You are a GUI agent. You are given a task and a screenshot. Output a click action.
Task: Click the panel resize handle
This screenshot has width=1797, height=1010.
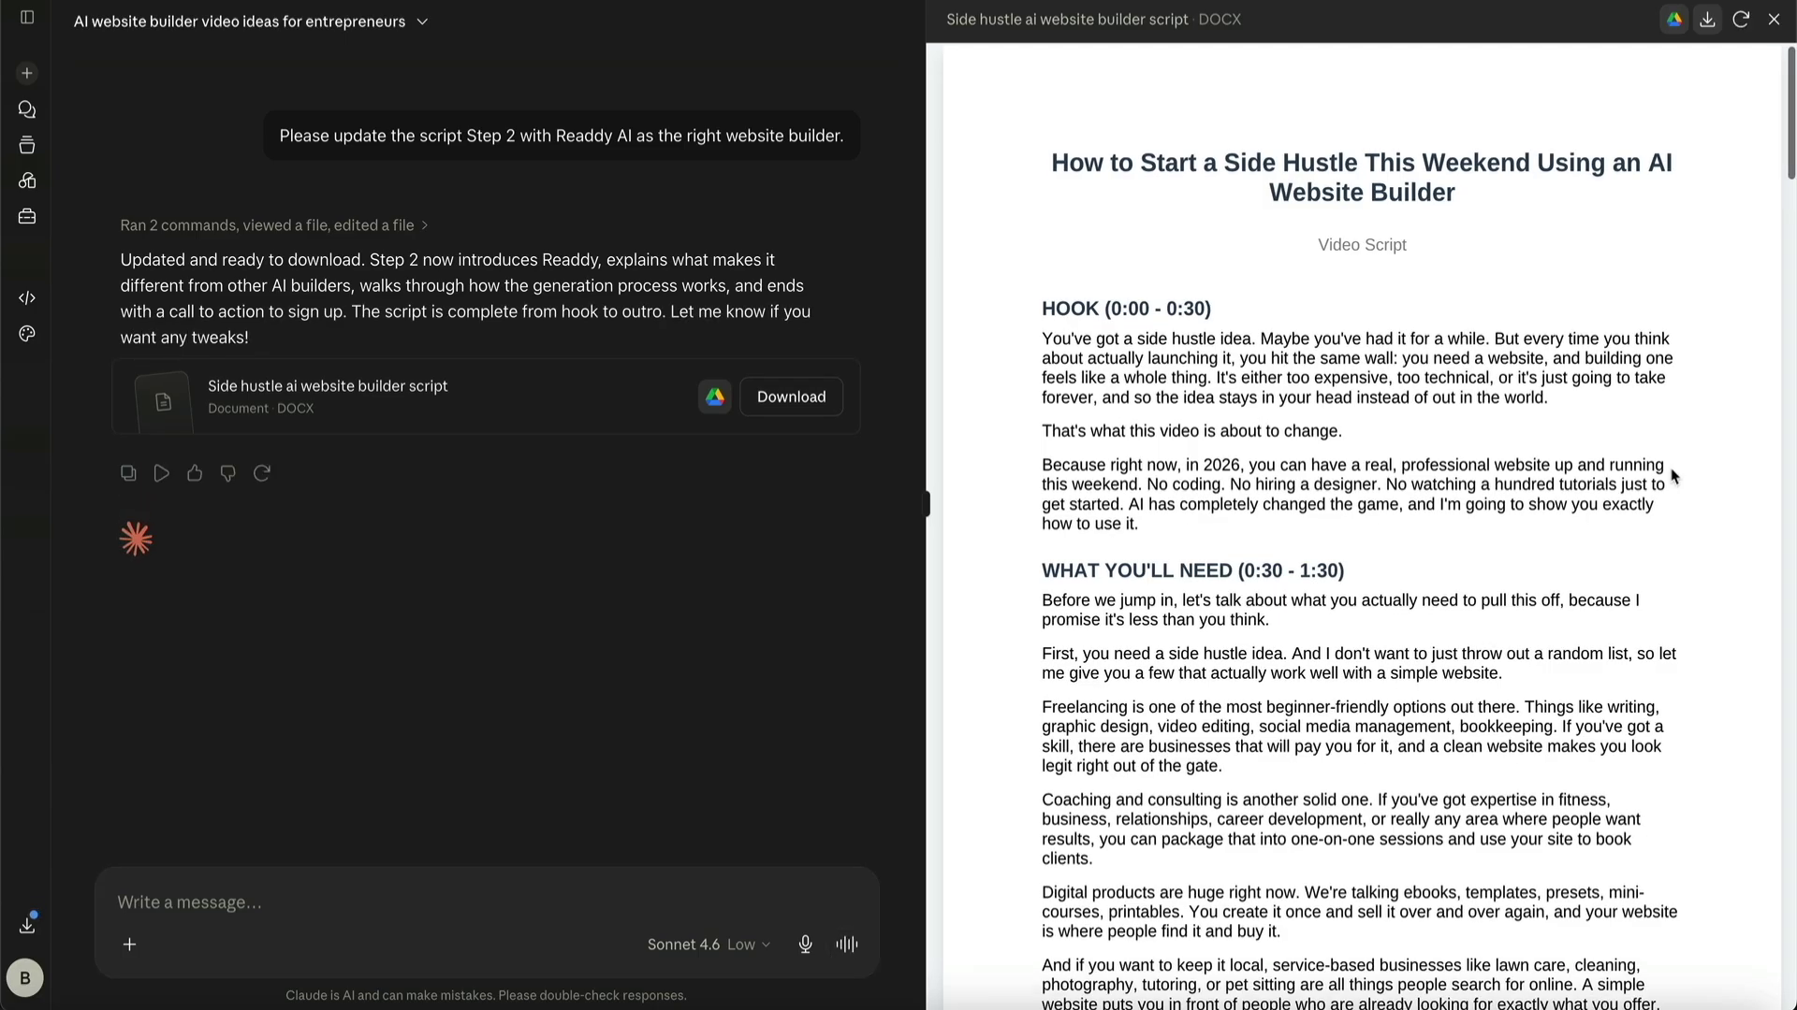927,505
